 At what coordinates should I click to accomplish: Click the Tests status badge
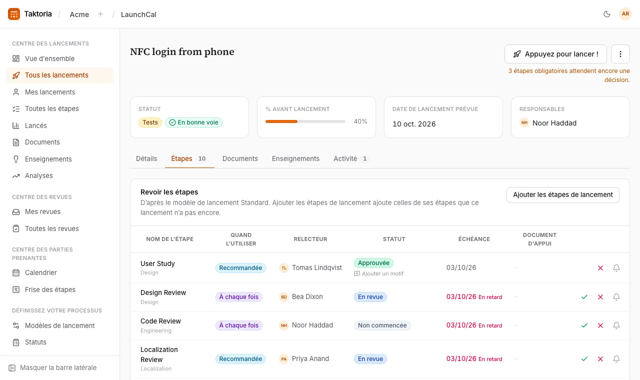pos(150,122)
